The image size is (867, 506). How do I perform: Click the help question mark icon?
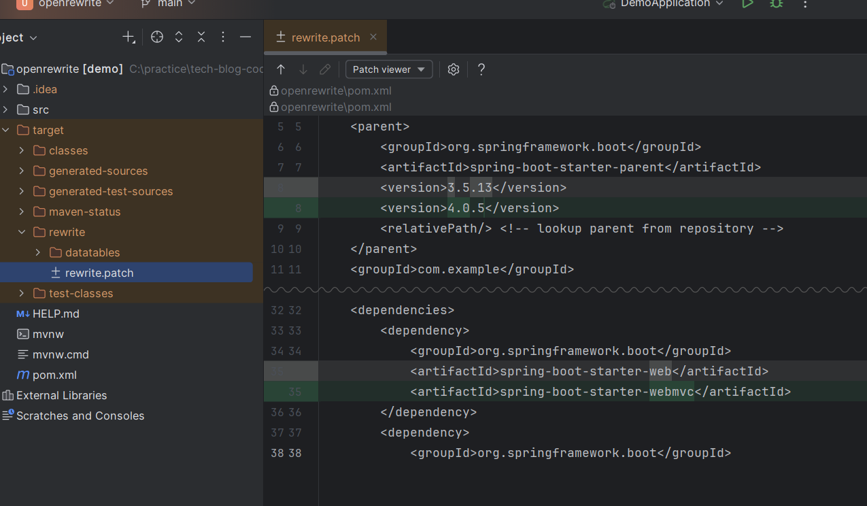point(481,69)
